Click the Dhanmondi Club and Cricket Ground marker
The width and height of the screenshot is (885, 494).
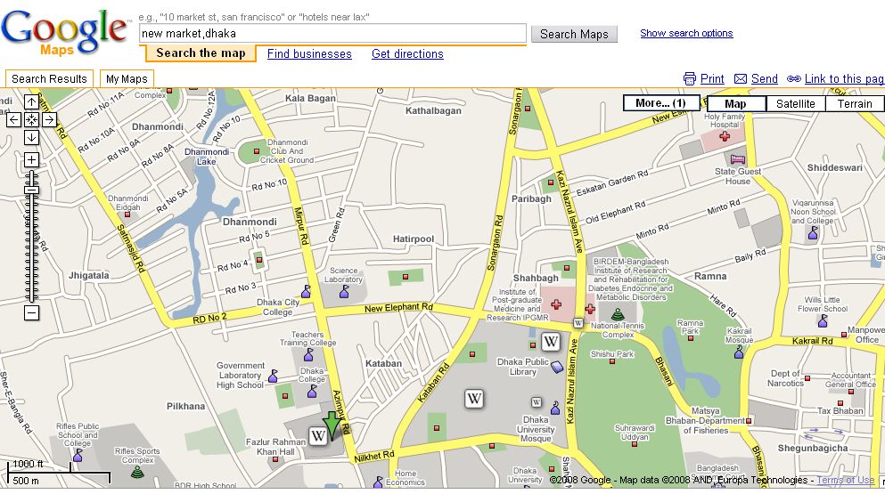[x=257, y=151]
